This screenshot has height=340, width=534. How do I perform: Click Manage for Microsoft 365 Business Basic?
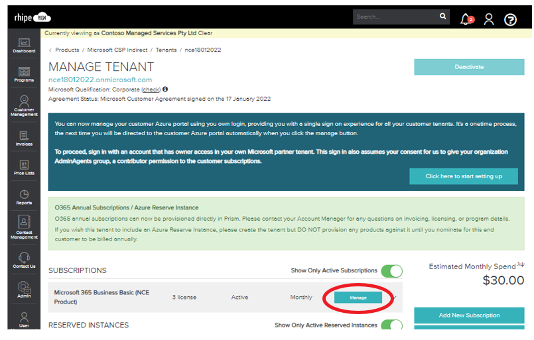358,298
